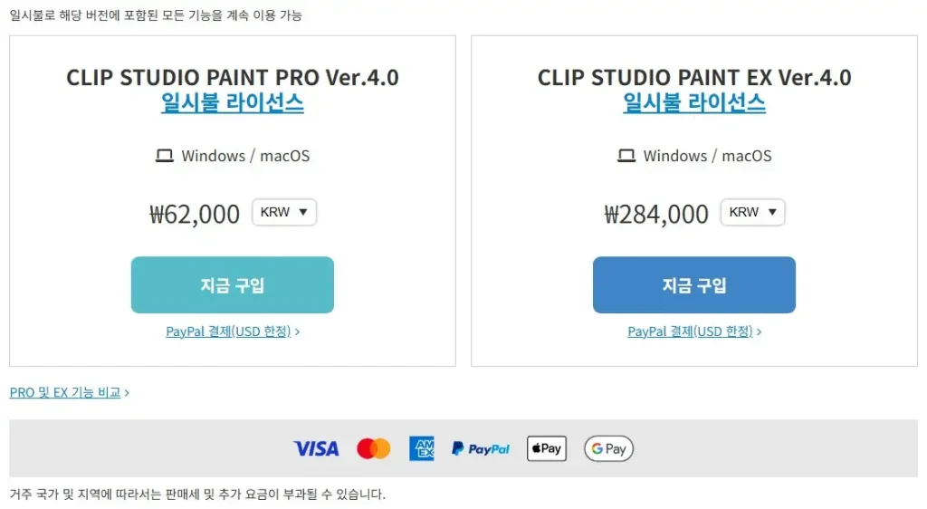
Task: Open EX 일시불 라이선스 link
Action: click(694, 103)
